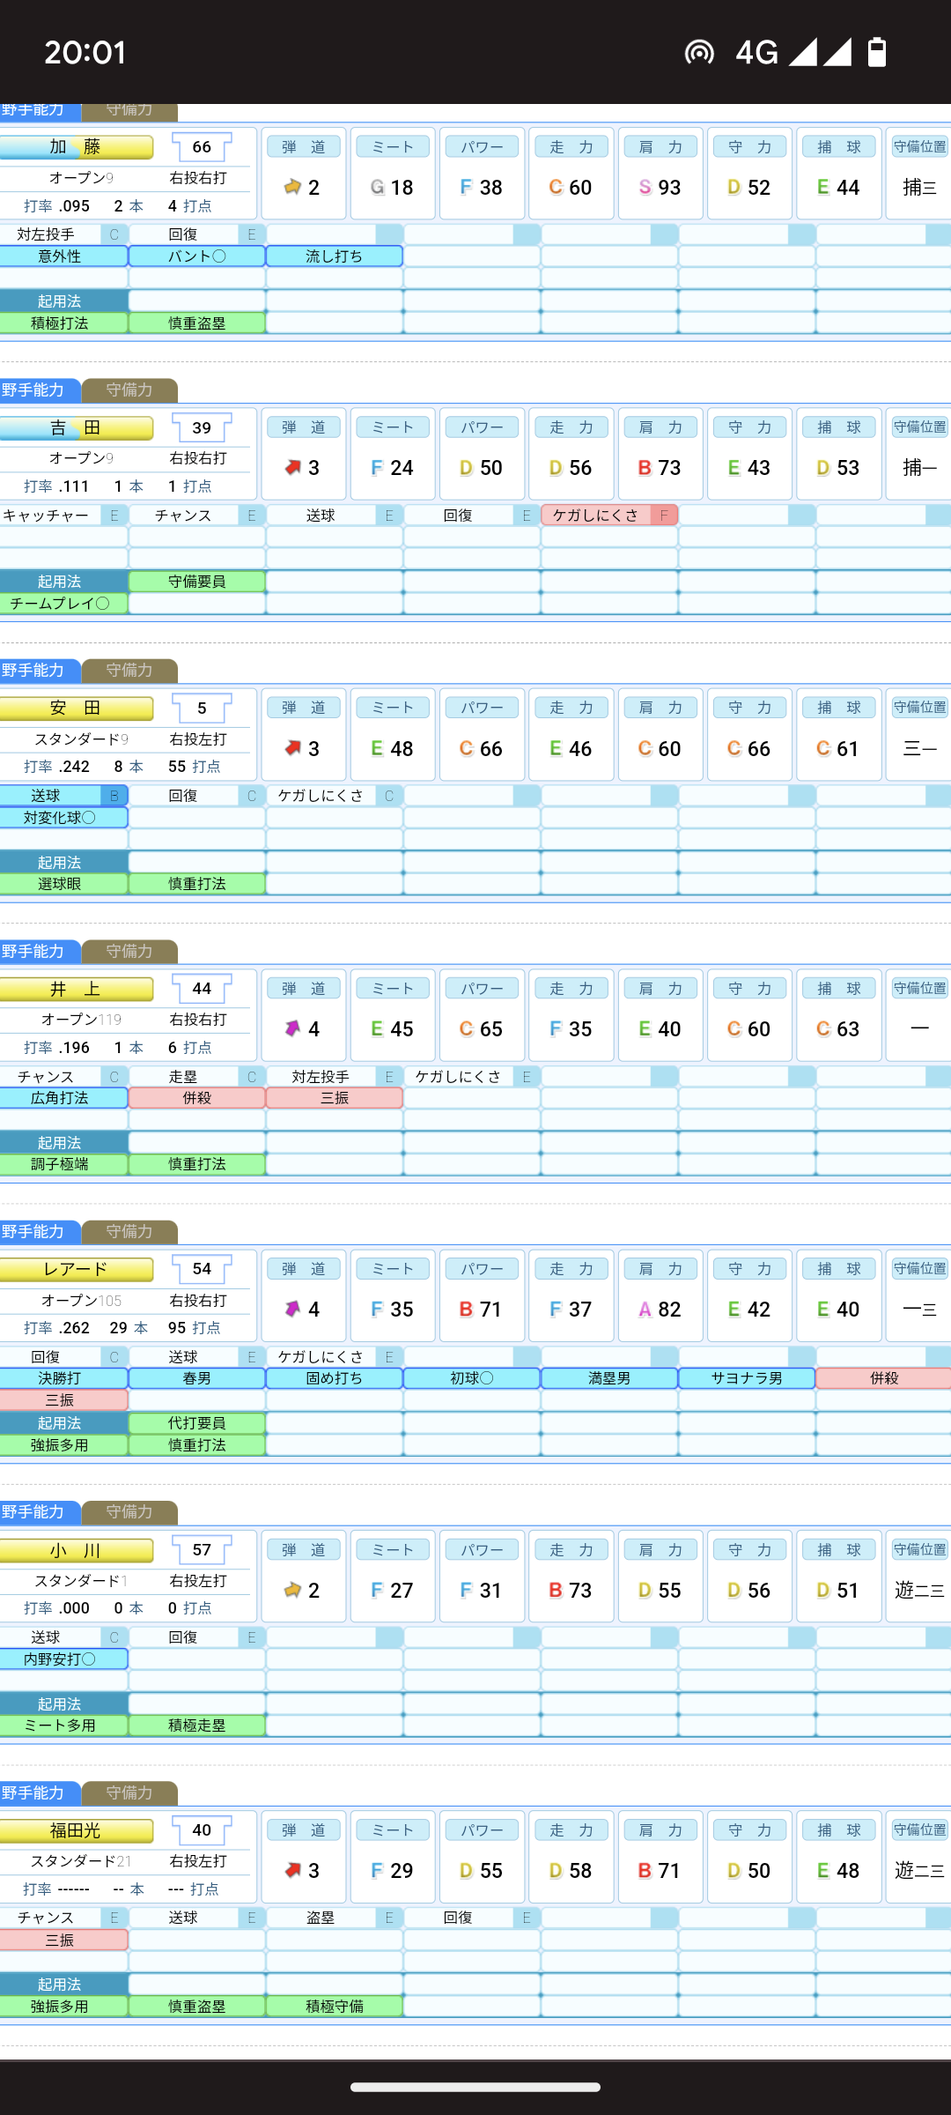Tap the hotspot icon in status bar

(699, 53)
